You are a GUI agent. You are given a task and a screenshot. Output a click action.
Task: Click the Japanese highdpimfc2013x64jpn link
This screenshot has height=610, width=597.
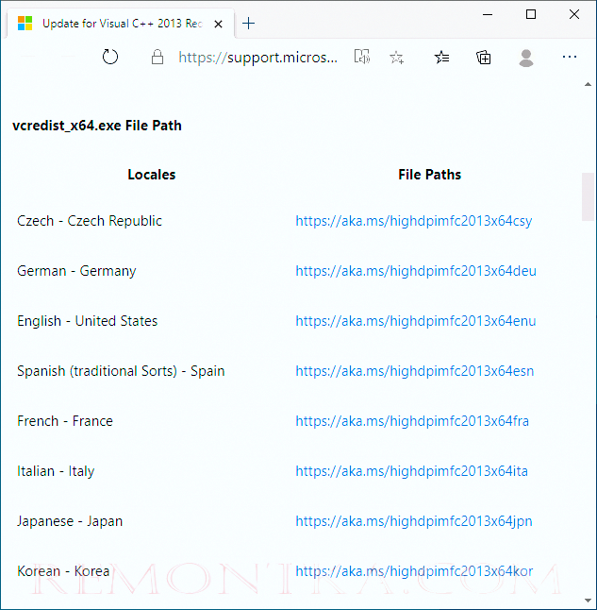[413, 521]
